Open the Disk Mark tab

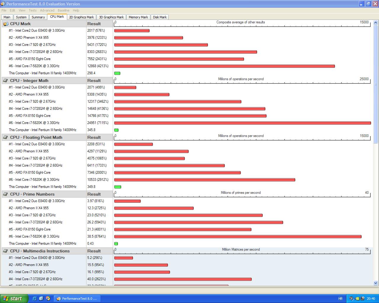160,17
